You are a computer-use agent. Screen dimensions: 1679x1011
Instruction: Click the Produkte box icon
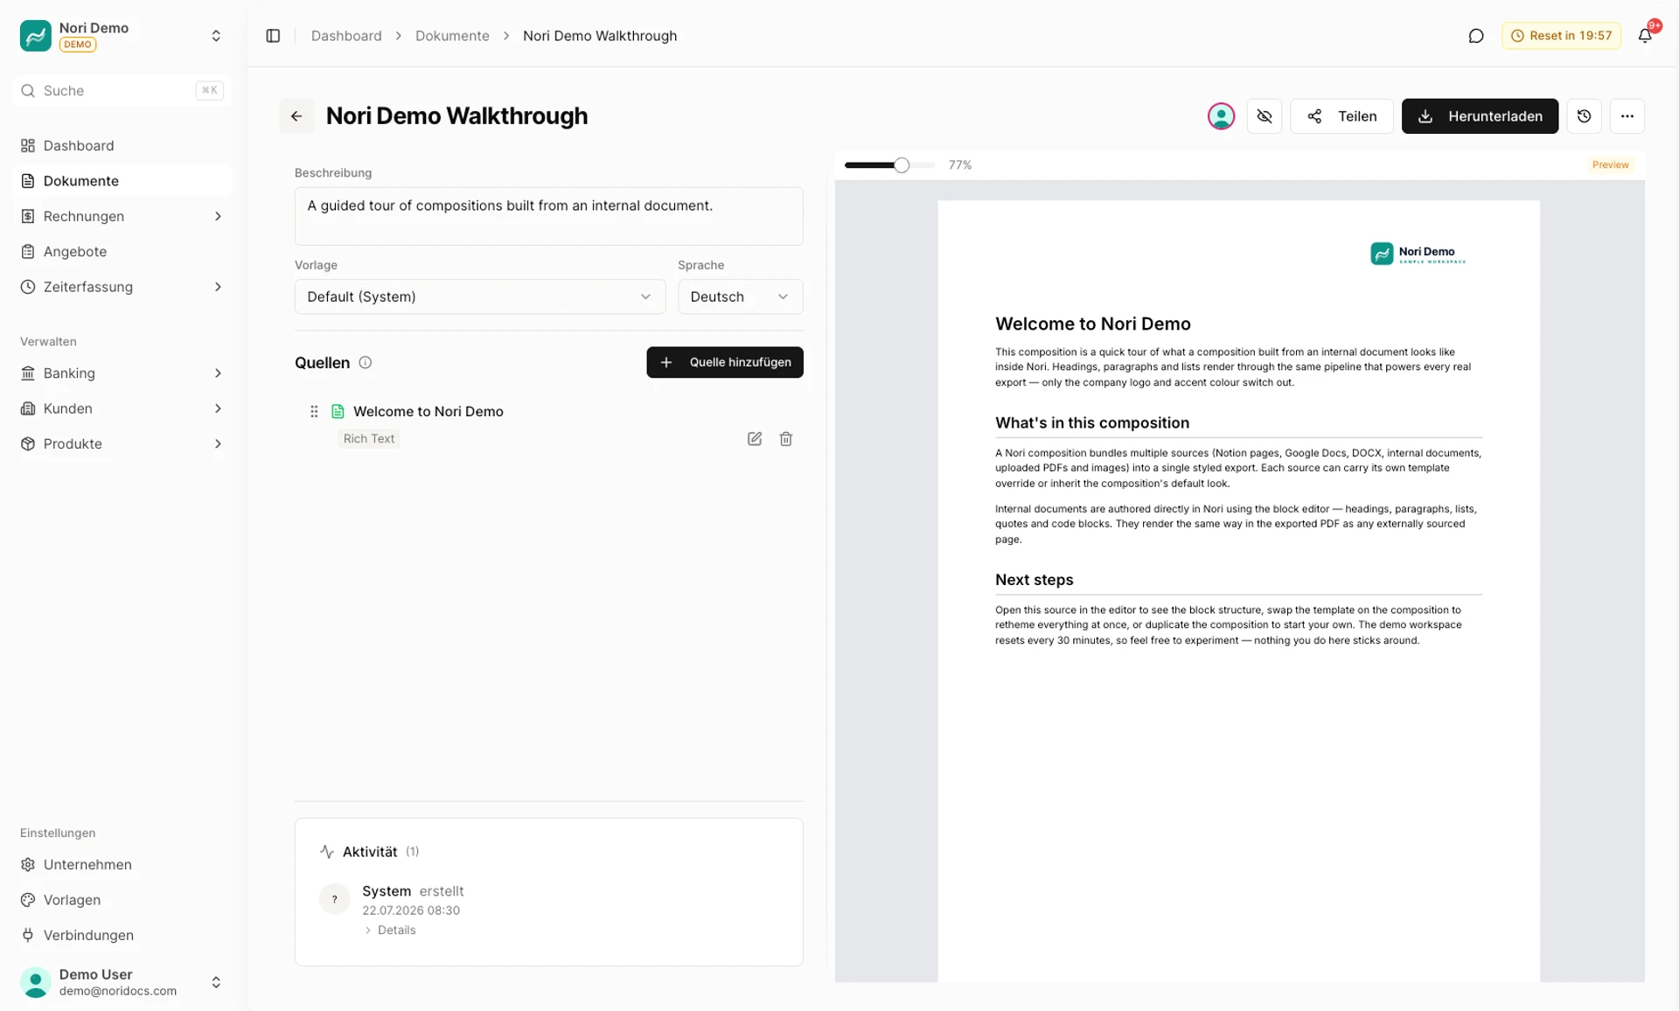pos(28,444)
